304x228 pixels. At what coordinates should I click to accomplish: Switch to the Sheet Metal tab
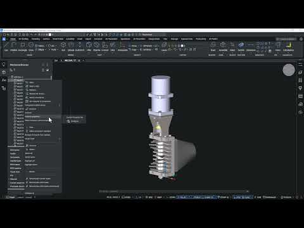(x=58, y=39)
